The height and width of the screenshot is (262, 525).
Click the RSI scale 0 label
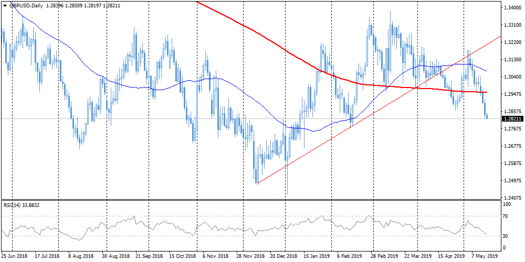[505, 248]
